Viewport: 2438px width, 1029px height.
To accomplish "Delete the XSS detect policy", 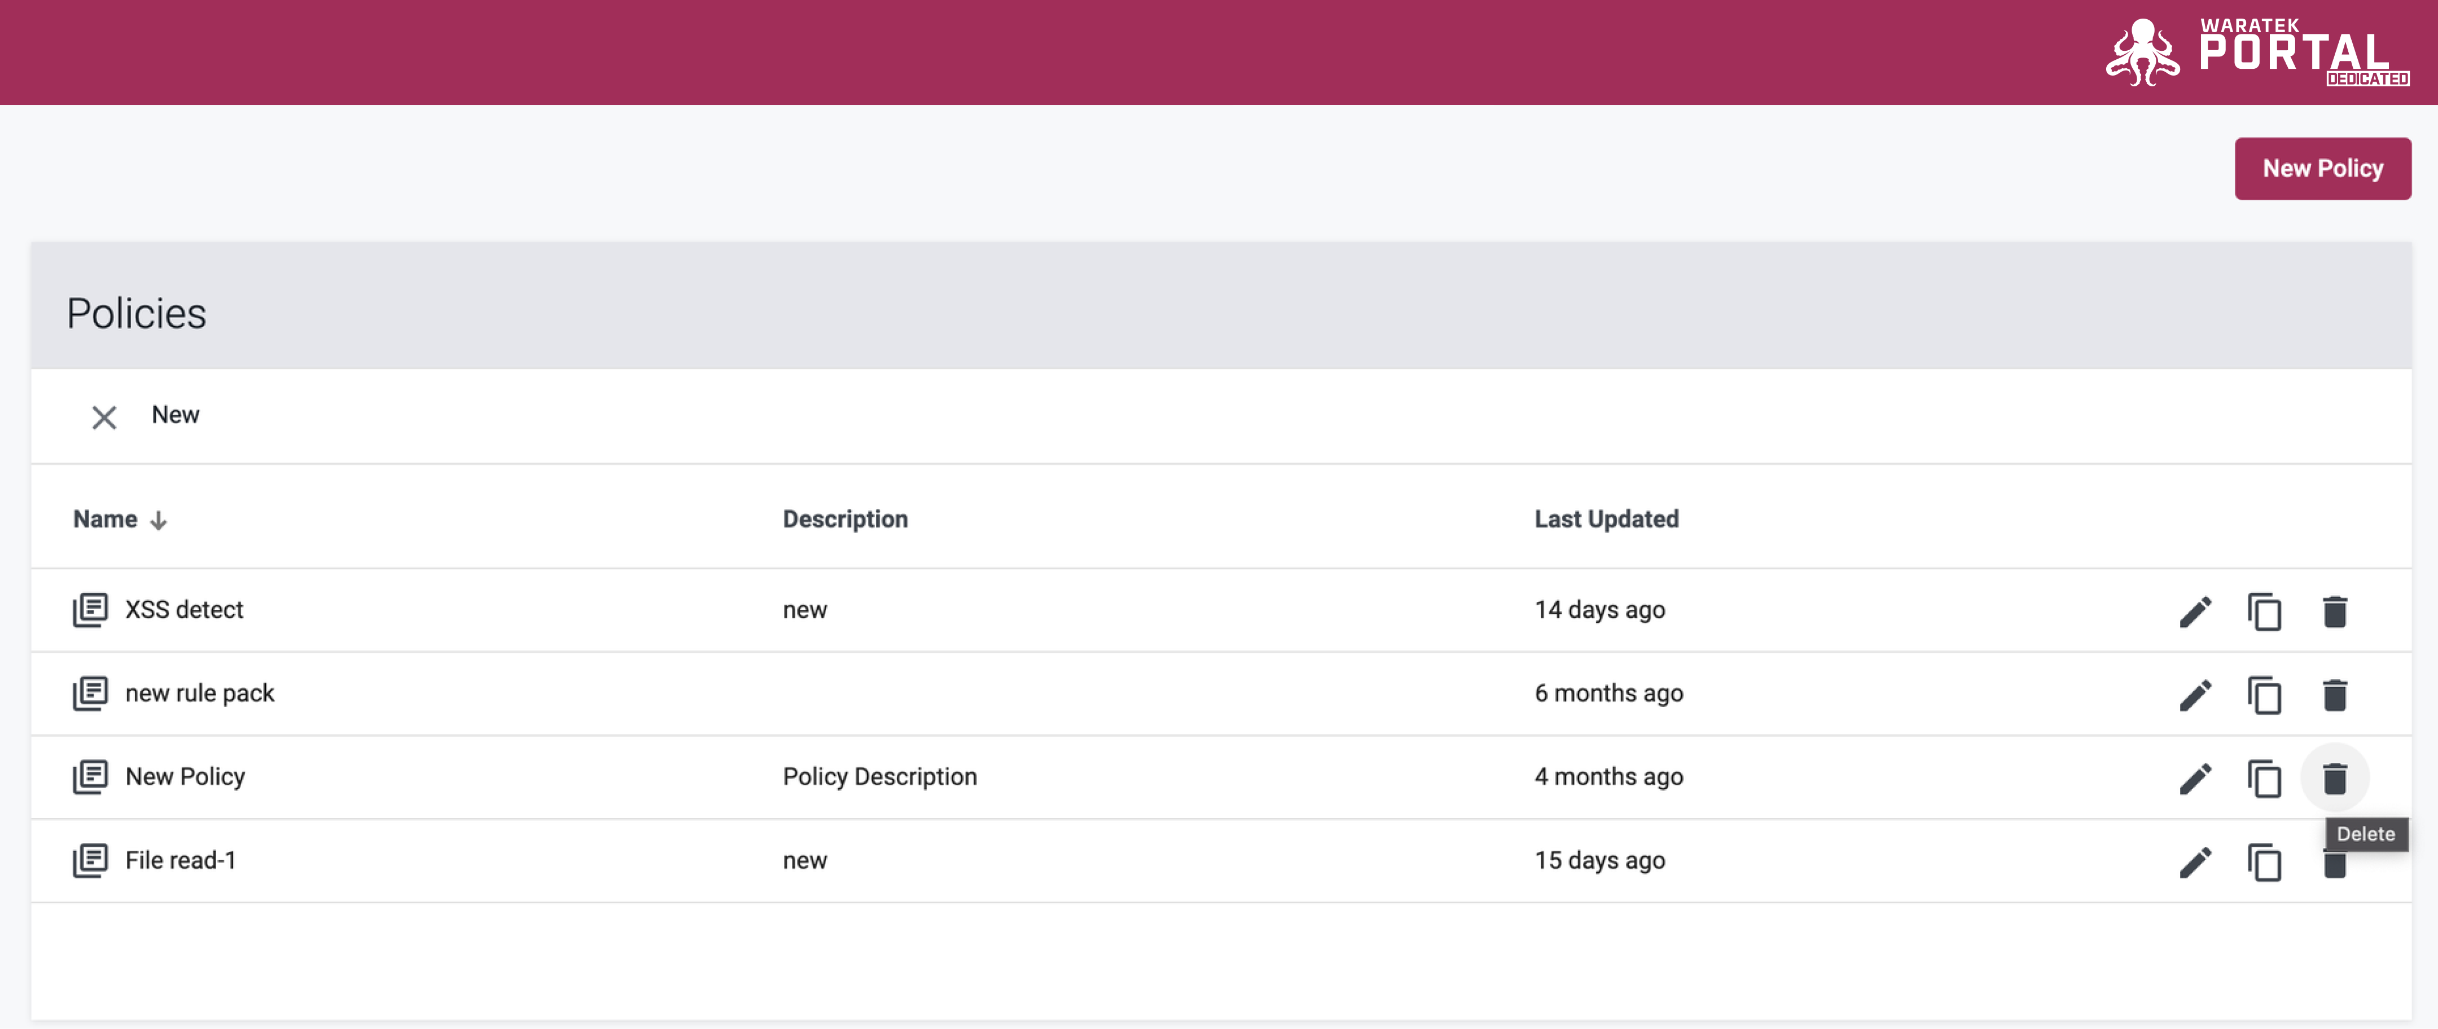I will coord(2334,611).
